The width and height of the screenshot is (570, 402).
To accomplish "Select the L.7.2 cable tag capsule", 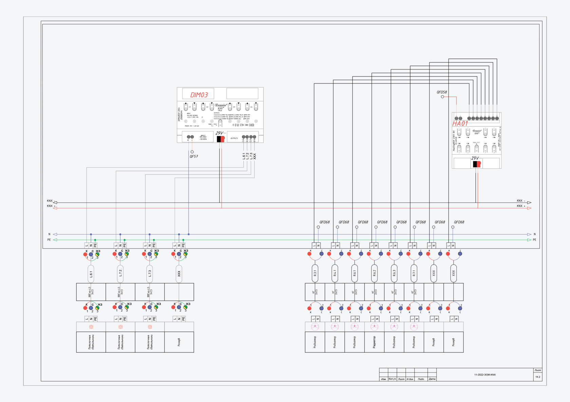I will pyautogui.click(x=120, y=274).
